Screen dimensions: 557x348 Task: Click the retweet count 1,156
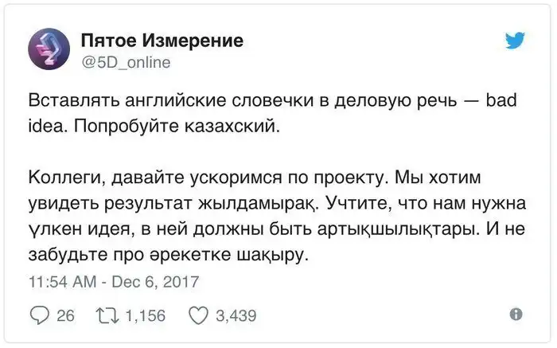[146, 316]
